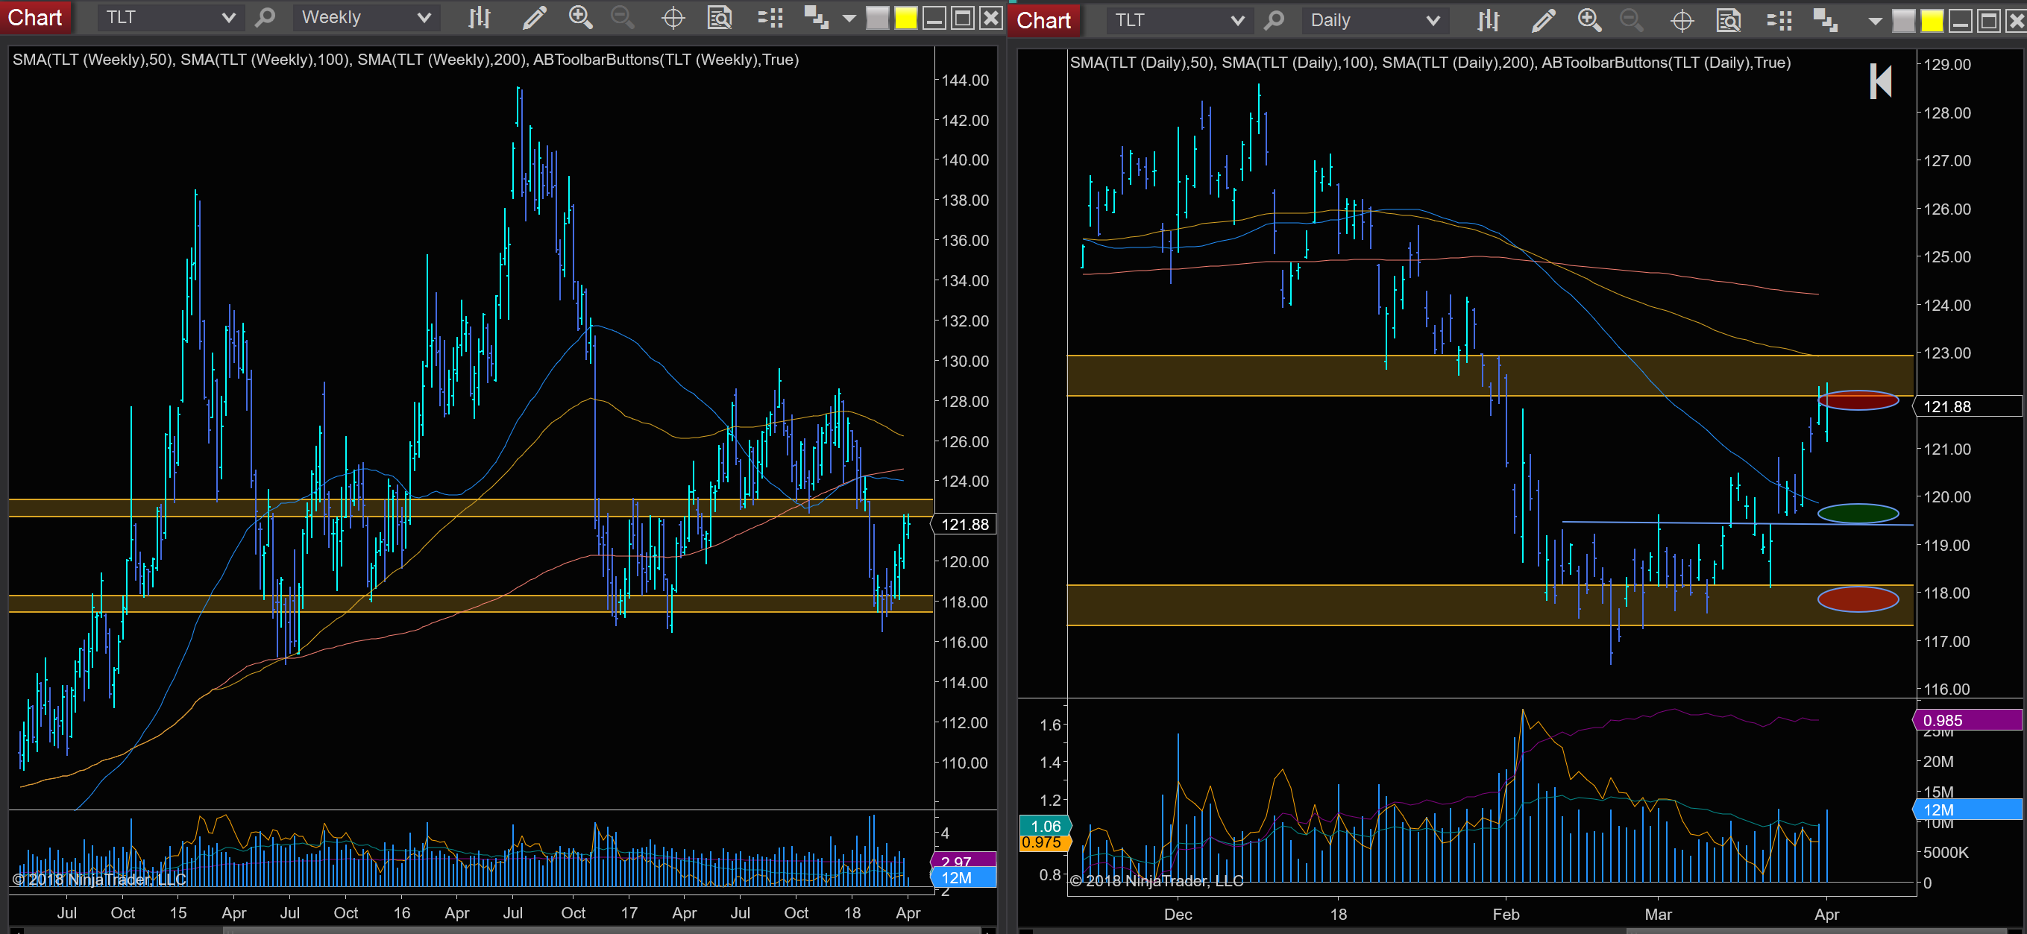
Task: Open the Chart menu of the Daily window
Action: coord(1043,19)
